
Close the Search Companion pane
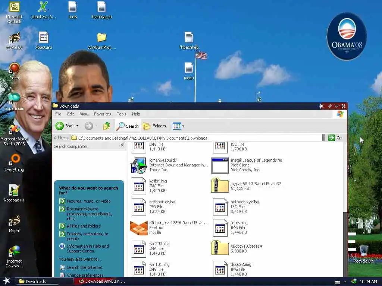pos(122,145)
